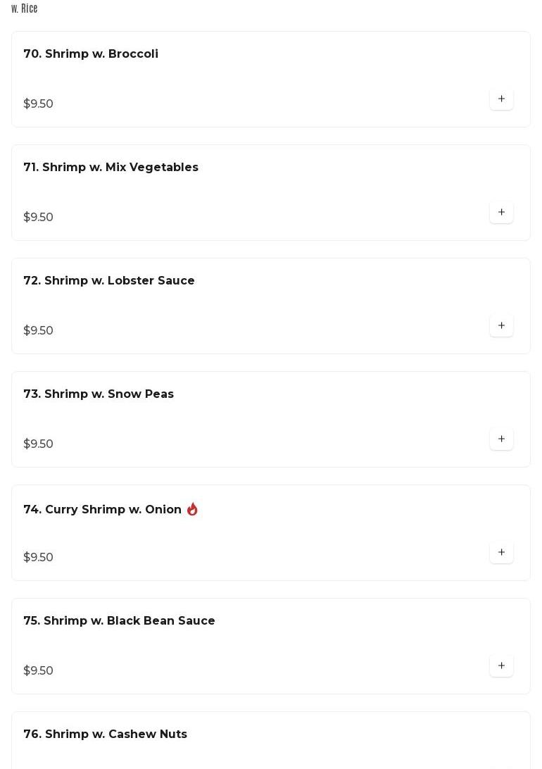Add Shrimp w. Broccoli using plus icon
542x769 pixels.
tap(501, 99)
